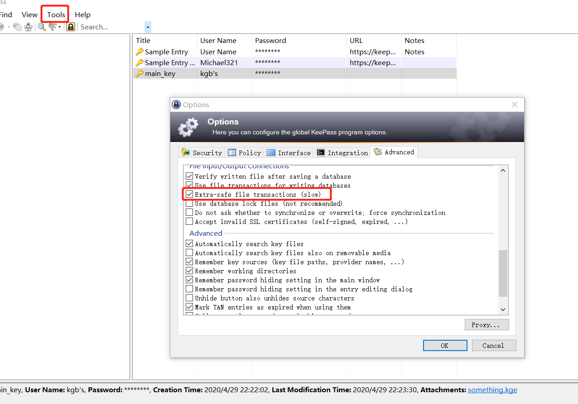The height and width of the screenshot is (404, 578).
Task: Uncheck Automatically search key files
Action: coord(189,244)
